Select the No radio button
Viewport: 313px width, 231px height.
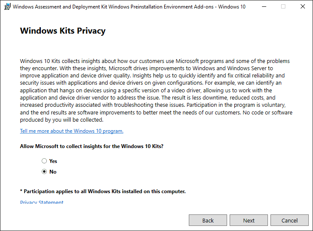(44, 172)
